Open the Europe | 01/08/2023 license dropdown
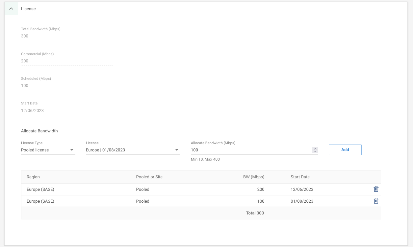The width and height of the screenshot is (413, 247). point(132,150)
